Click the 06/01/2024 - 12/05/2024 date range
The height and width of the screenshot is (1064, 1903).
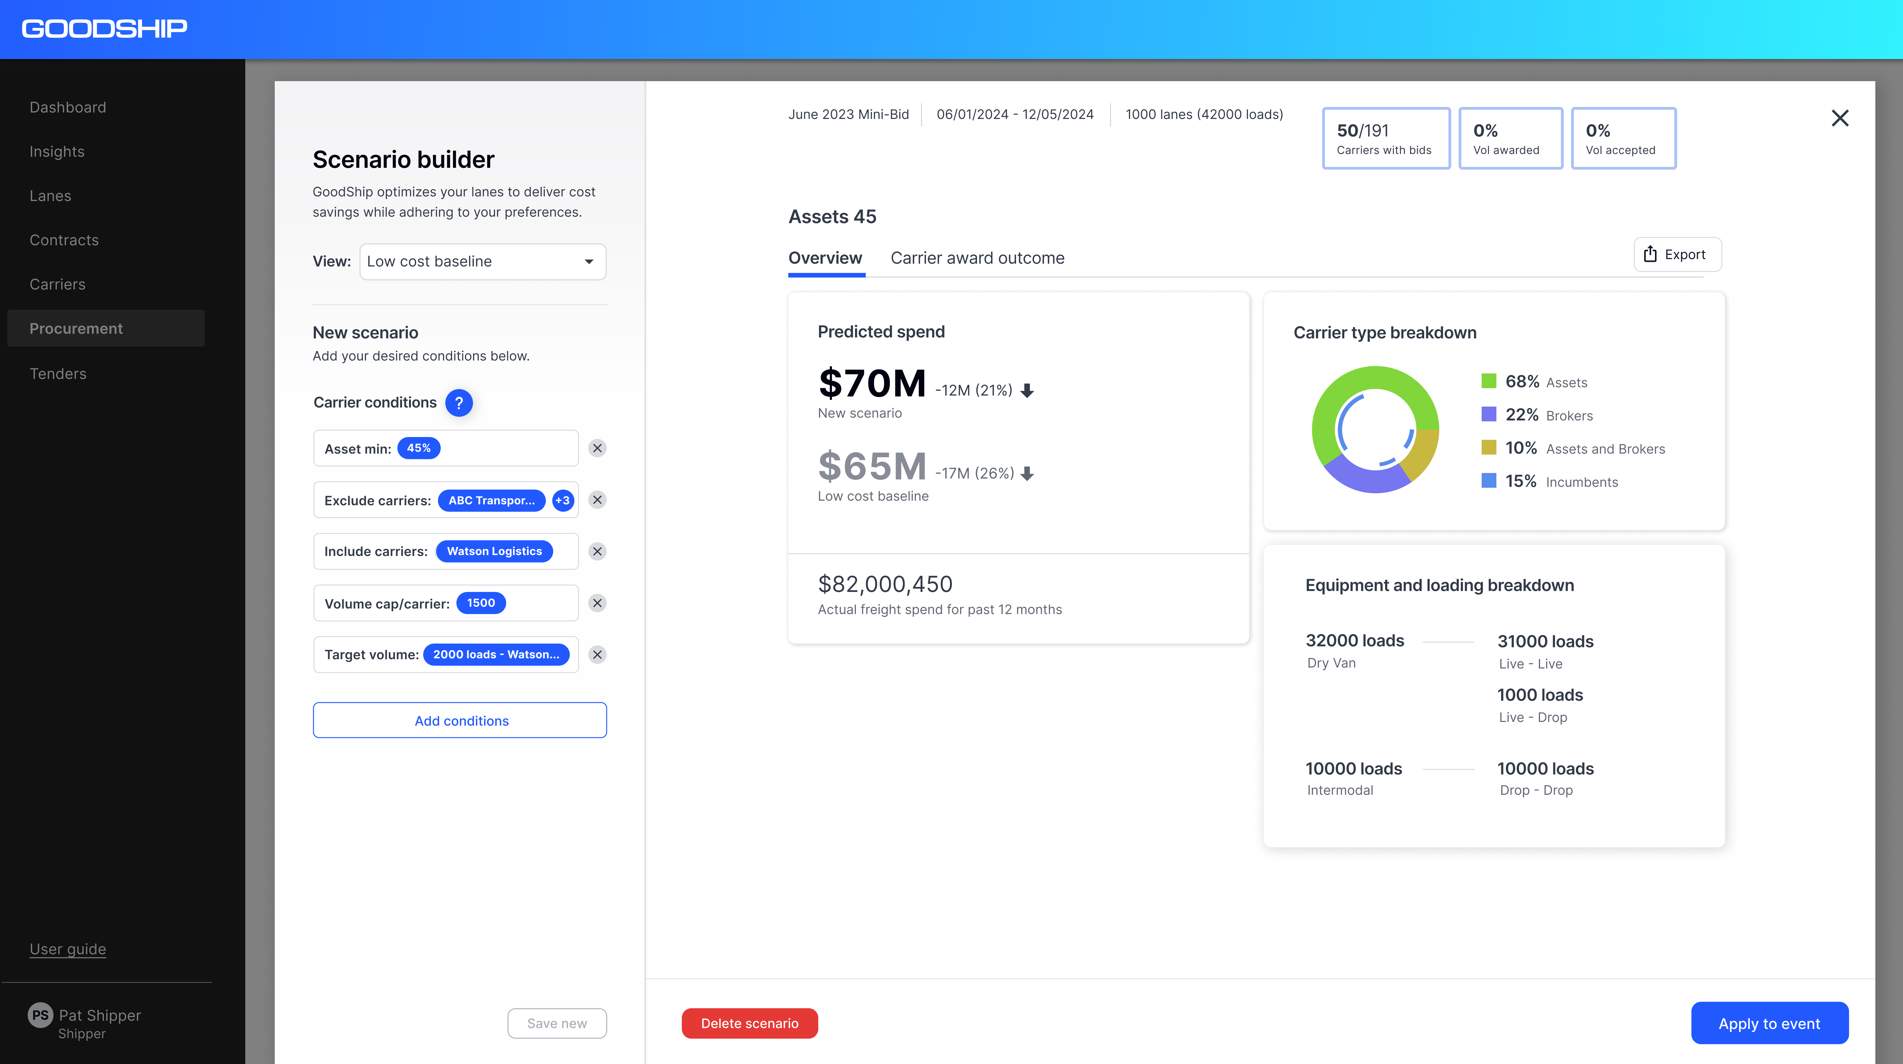point(1015,115)
